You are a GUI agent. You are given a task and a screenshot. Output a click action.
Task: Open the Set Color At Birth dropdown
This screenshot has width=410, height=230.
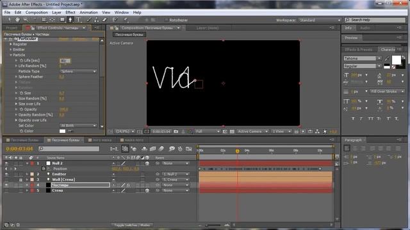click(x=78, y=125)
